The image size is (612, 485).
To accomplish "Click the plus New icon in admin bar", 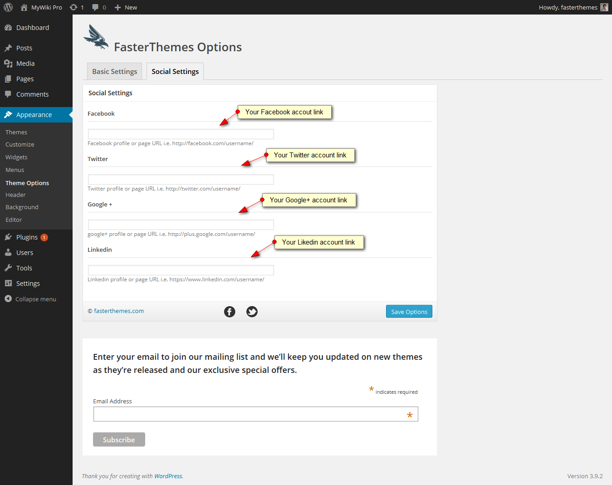I will click(x=118, y=7).
